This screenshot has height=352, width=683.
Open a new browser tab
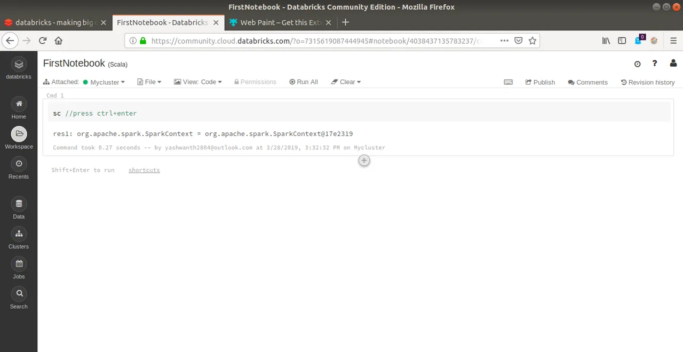tap(345, 22)
